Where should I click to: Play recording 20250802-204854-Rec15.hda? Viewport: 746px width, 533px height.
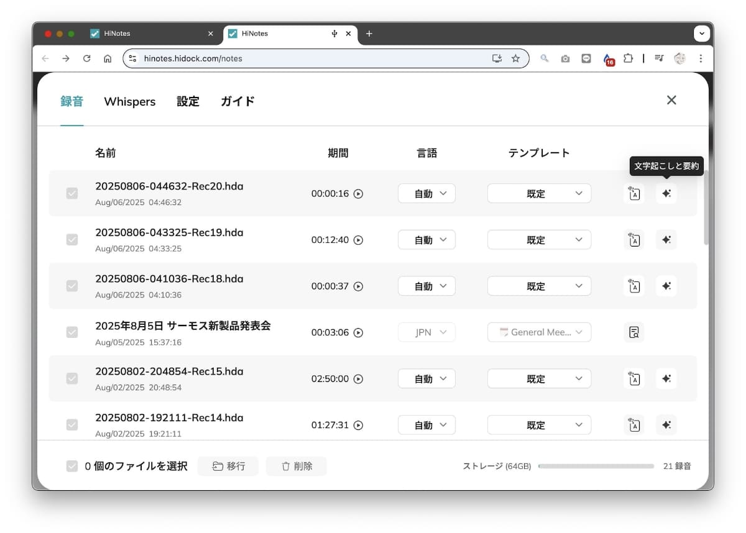point(357,378)
